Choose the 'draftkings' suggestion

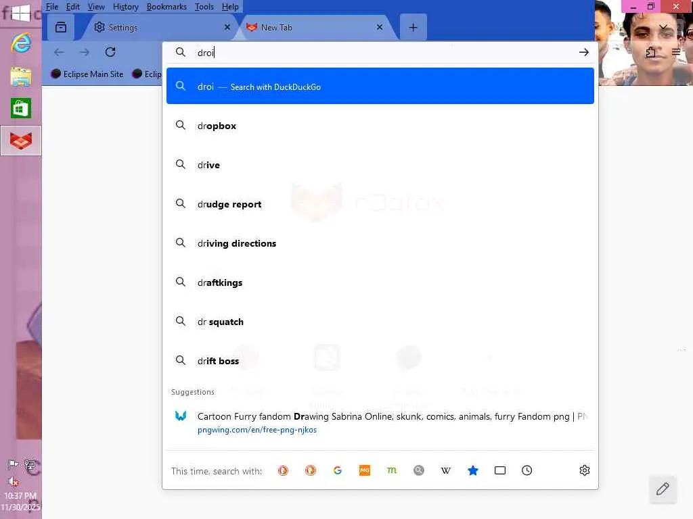coord(380,282)
